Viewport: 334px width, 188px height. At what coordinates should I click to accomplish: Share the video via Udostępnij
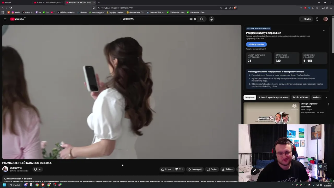click(195, 169)
